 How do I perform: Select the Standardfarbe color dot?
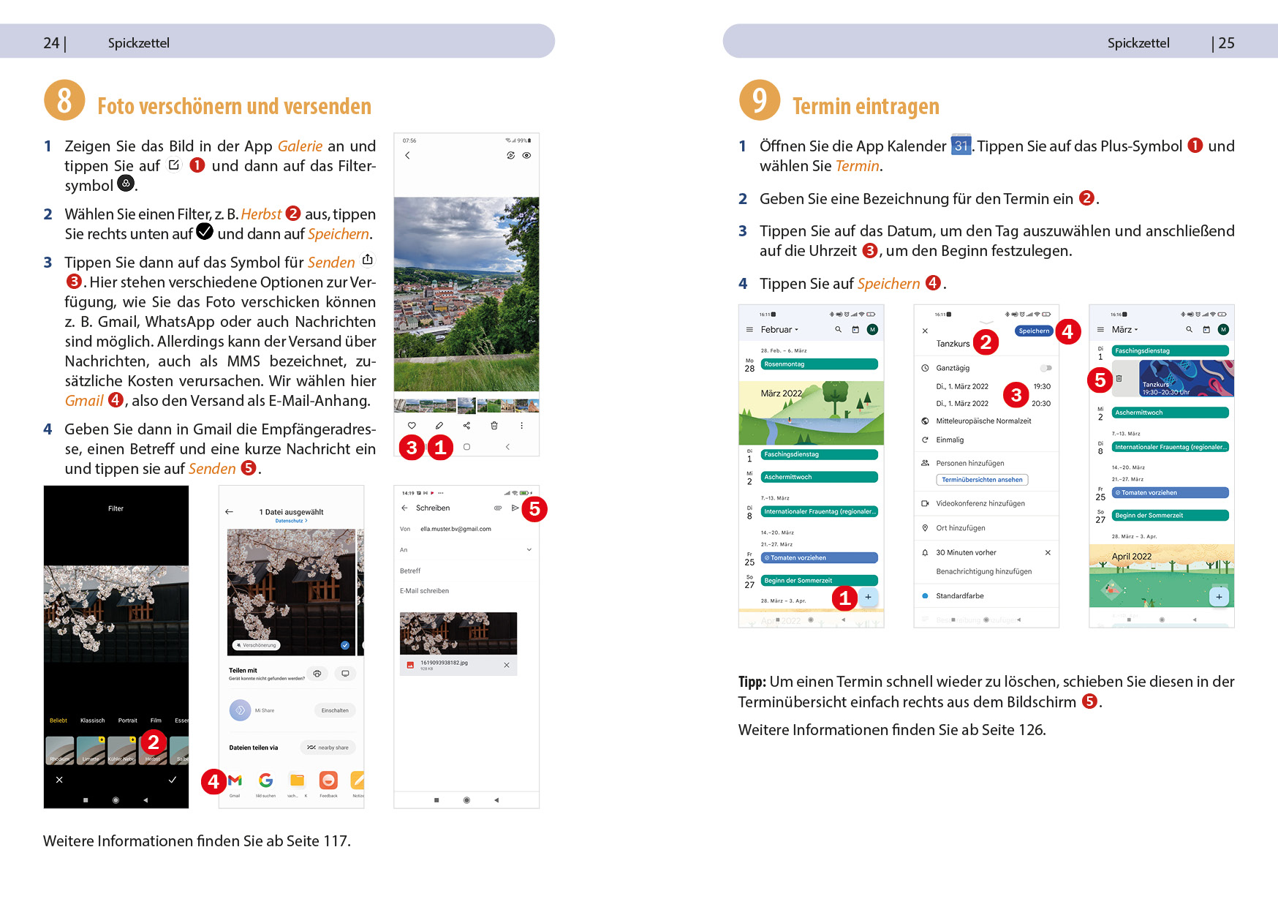(925, 596)
